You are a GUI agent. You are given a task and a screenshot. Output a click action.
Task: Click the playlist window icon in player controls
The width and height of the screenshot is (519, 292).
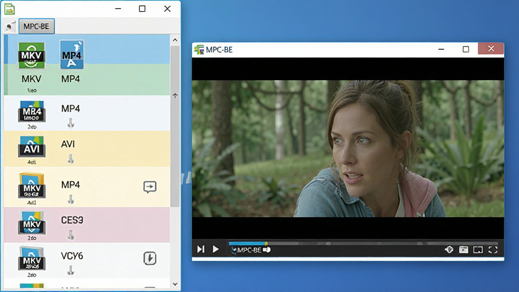(463, 249)
